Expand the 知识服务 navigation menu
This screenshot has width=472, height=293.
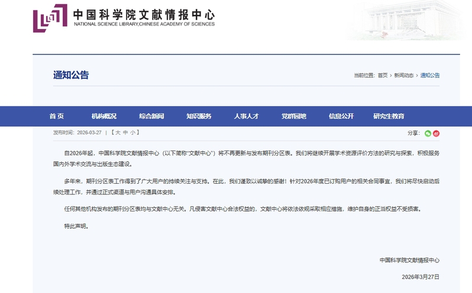pos(199,116)
